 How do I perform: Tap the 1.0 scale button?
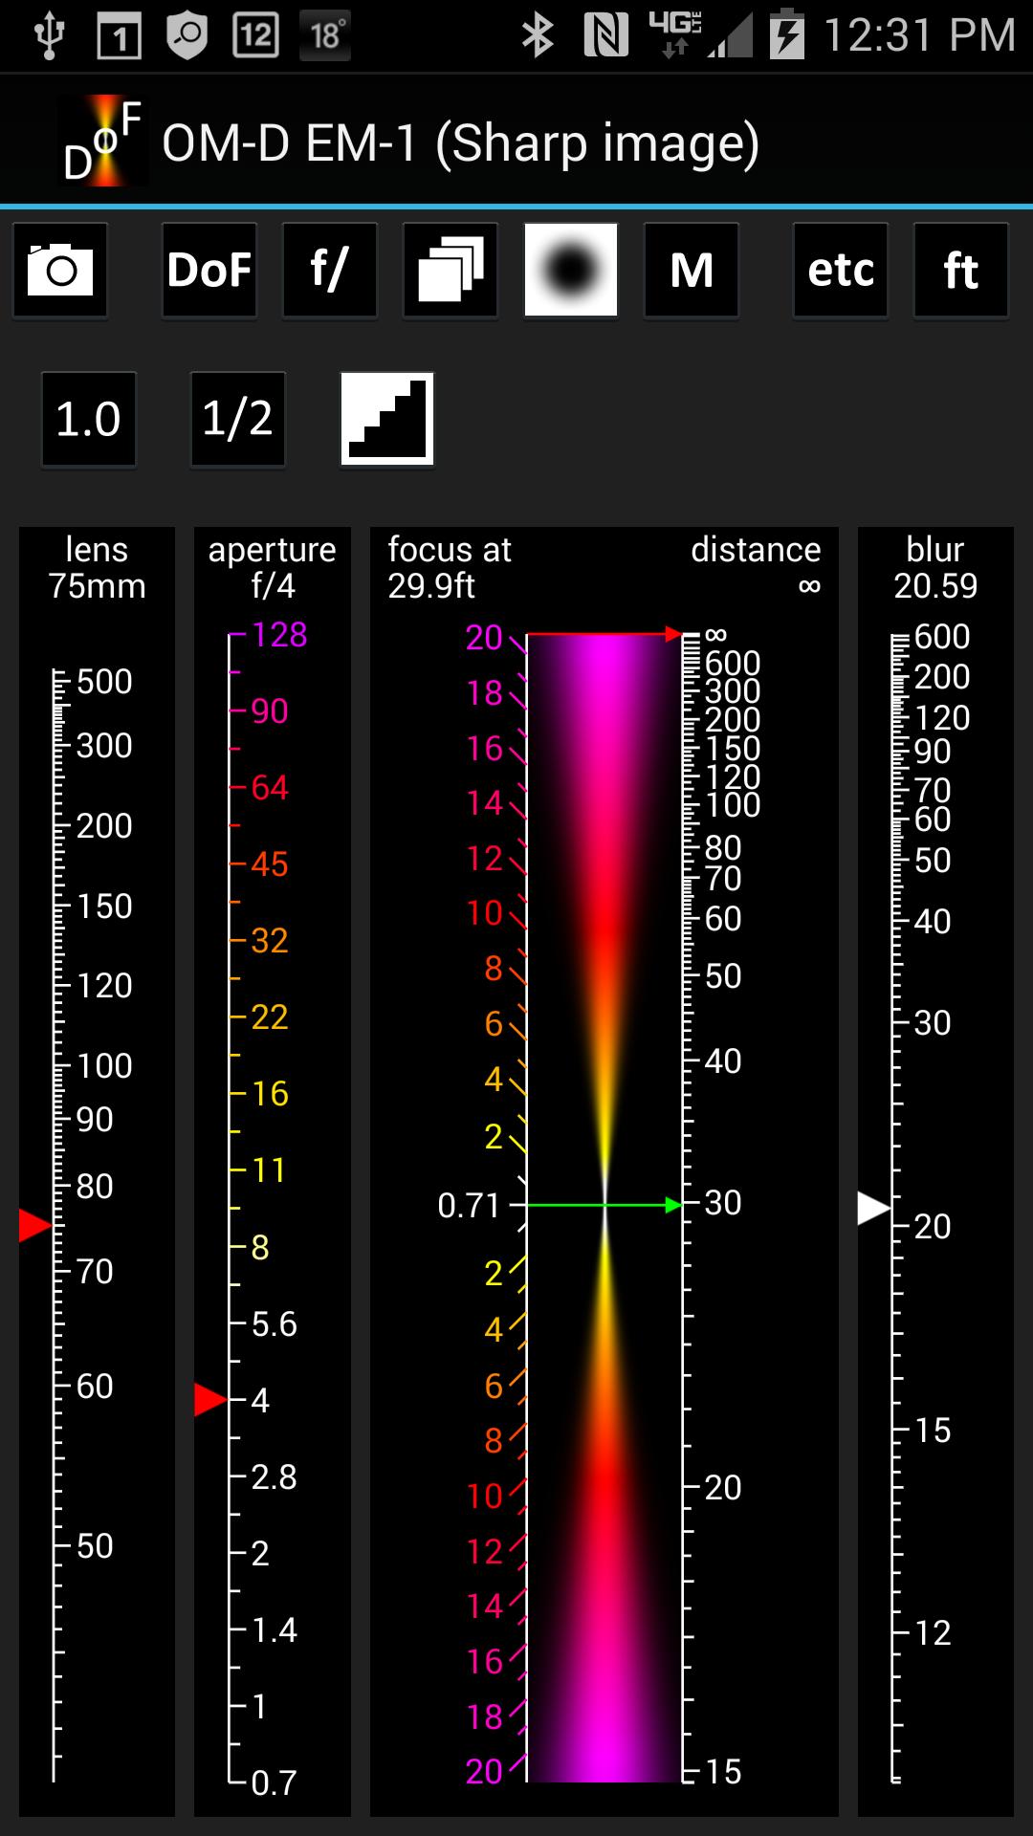pyautogui.click(x=89, y=420)
